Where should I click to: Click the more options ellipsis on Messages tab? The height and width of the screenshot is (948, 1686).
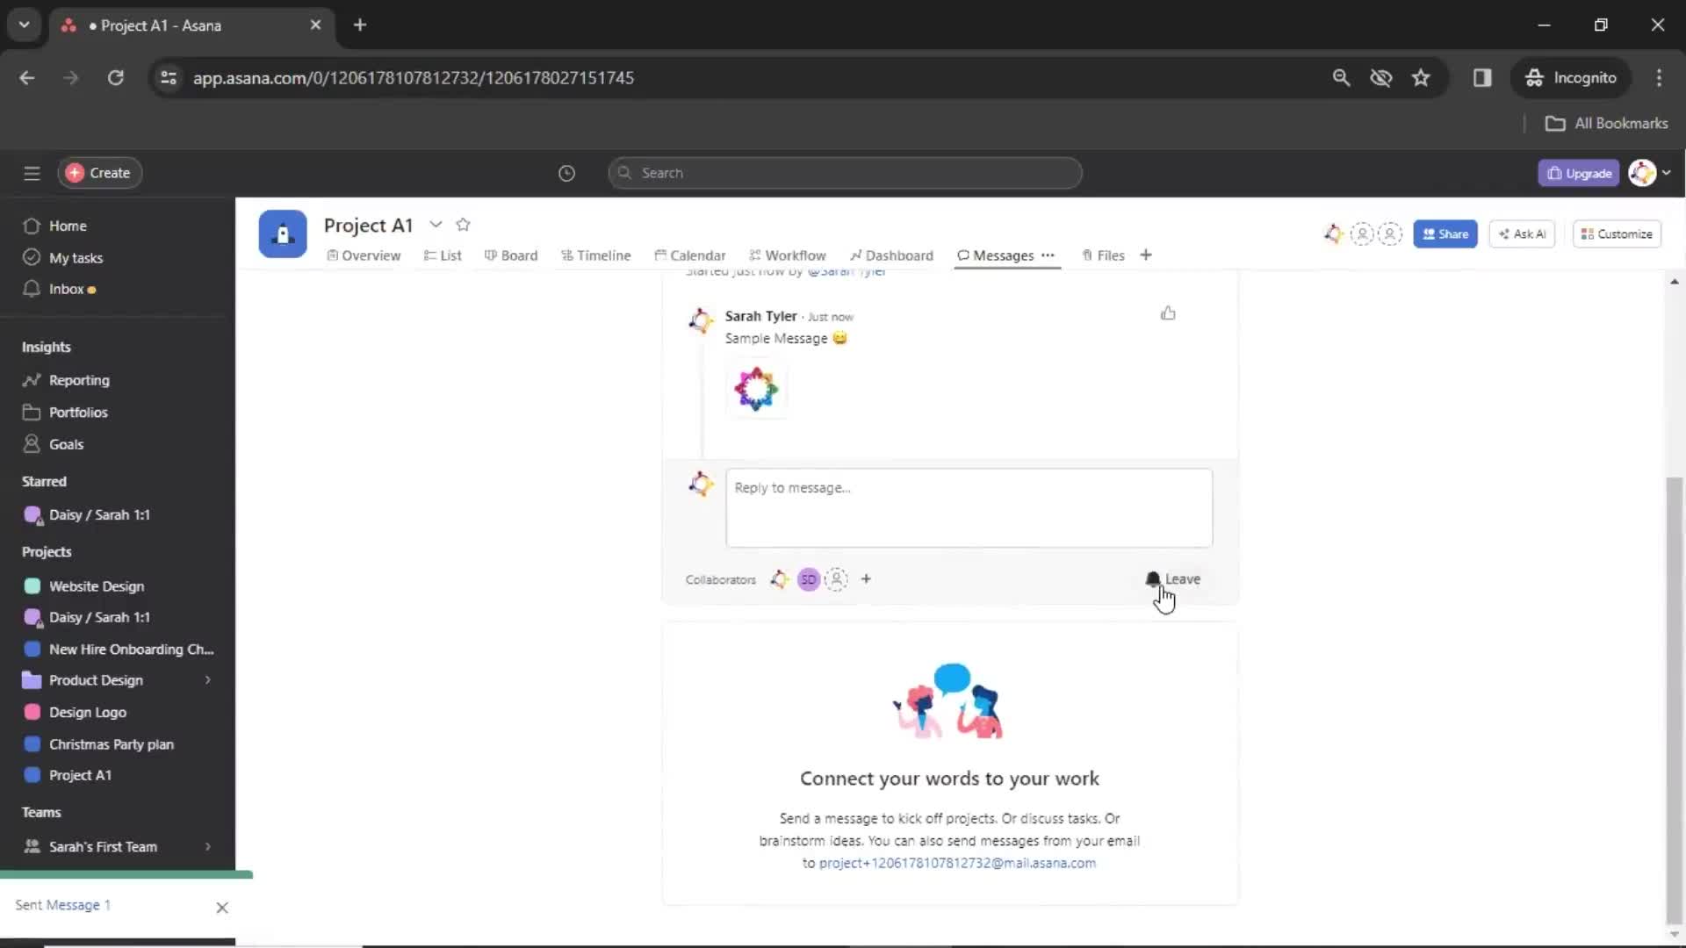pyautogui.click(x=1049, y=255)
